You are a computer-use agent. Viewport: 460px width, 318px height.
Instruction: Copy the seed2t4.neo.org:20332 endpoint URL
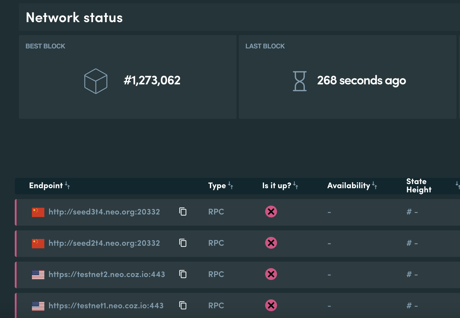(x=183, y=243)
